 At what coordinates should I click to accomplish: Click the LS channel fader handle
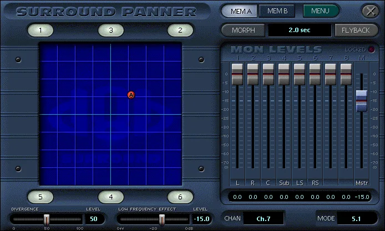pos(300,74)
